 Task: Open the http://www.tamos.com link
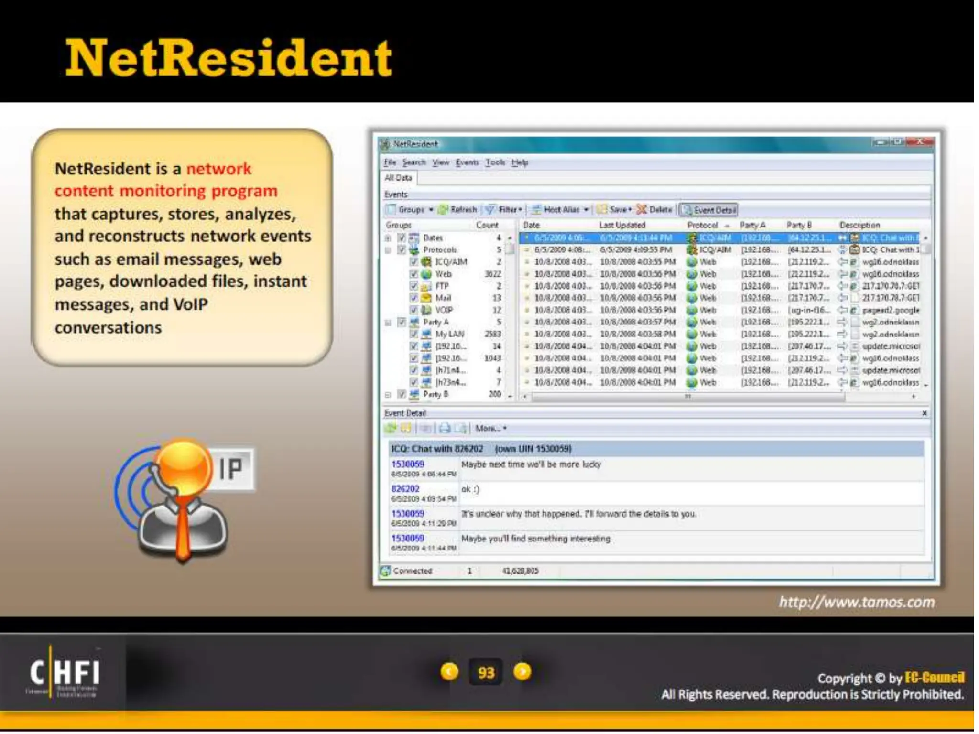(x=857, y=602)
